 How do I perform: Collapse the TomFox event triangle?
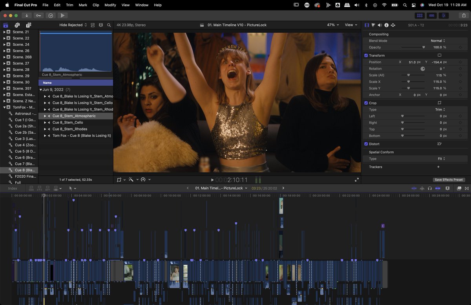coord(4,107)
